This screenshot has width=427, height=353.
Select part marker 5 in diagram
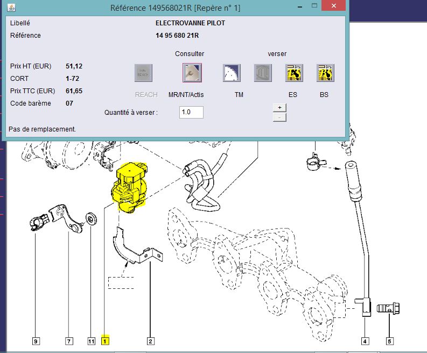pyautogui.click(x=389, y=341)
